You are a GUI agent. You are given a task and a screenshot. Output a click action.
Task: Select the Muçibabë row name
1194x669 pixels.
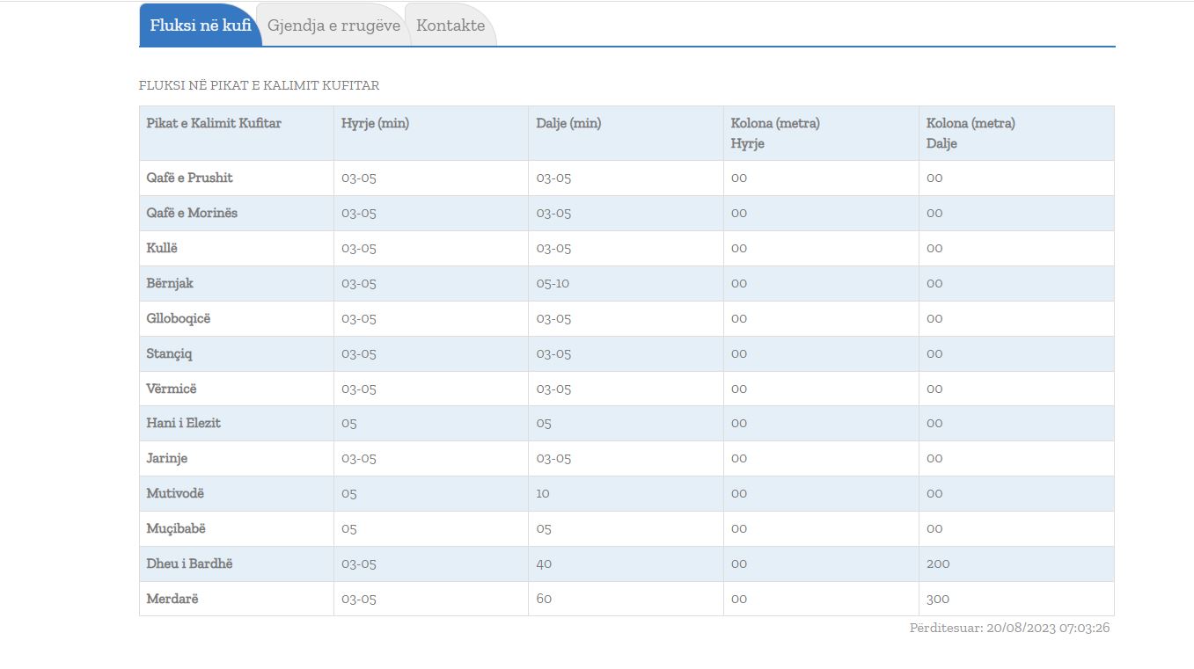[176, 528]
